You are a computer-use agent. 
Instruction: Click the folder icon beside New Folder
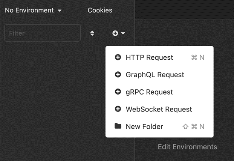point(118,126)
